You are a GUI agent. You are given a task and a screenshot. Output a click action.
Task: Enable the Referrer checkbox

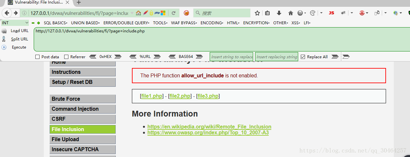coord(66,57)
